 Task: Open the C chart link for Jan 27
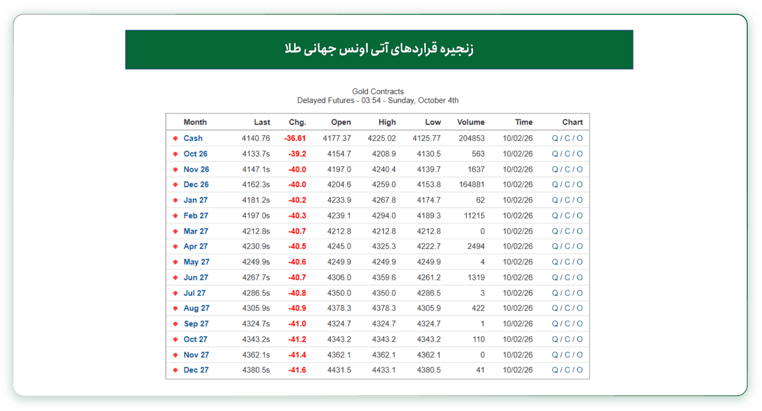567,200
